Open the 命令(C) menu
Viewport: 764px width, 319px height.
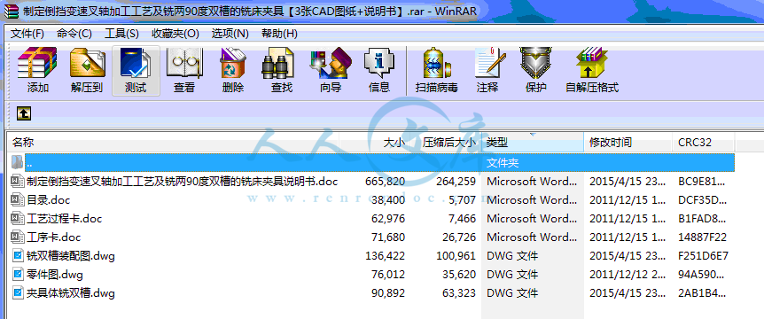[74, 34]
